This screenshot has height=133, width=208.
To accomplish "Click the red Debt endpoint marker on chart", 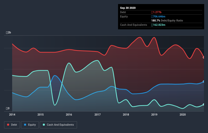I will (204, 57).
